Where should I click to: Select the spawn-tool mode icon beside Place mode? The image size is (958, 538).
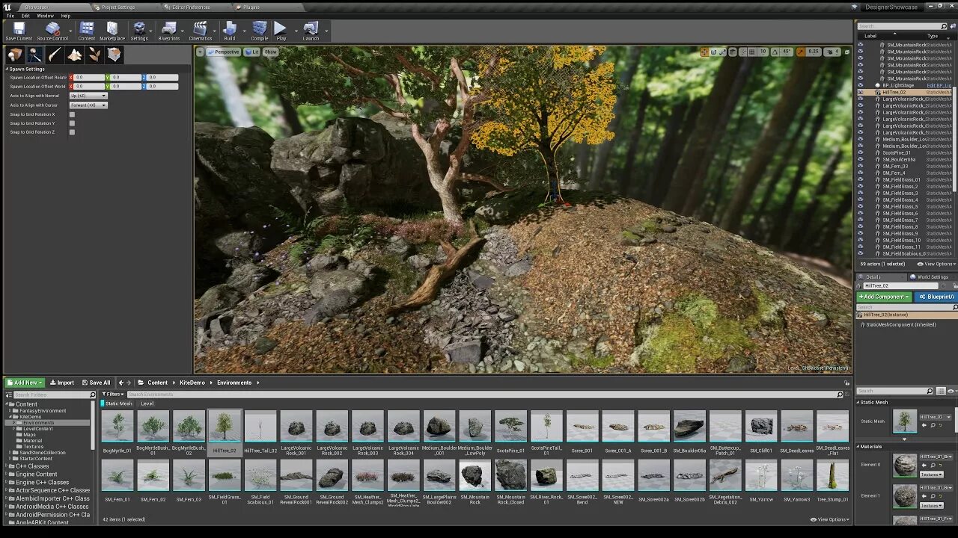pos(34,55)
